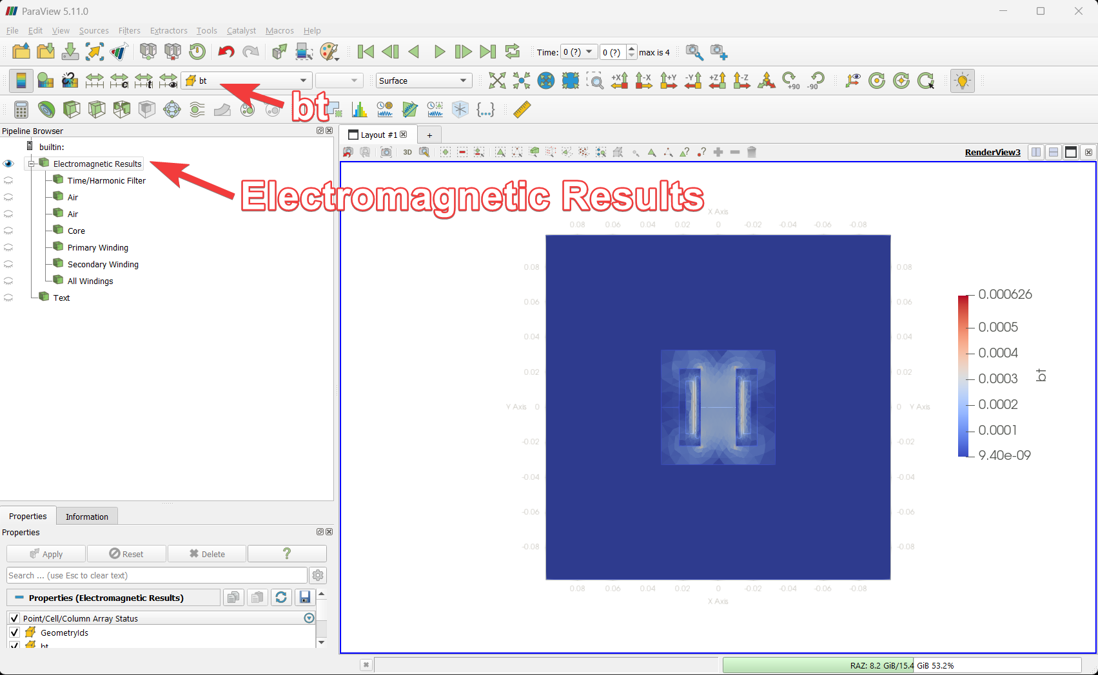The height and width of the screenshot is (675, 1098).
Task: Open the Load Palette icon
Action: (x=329, y=52)
